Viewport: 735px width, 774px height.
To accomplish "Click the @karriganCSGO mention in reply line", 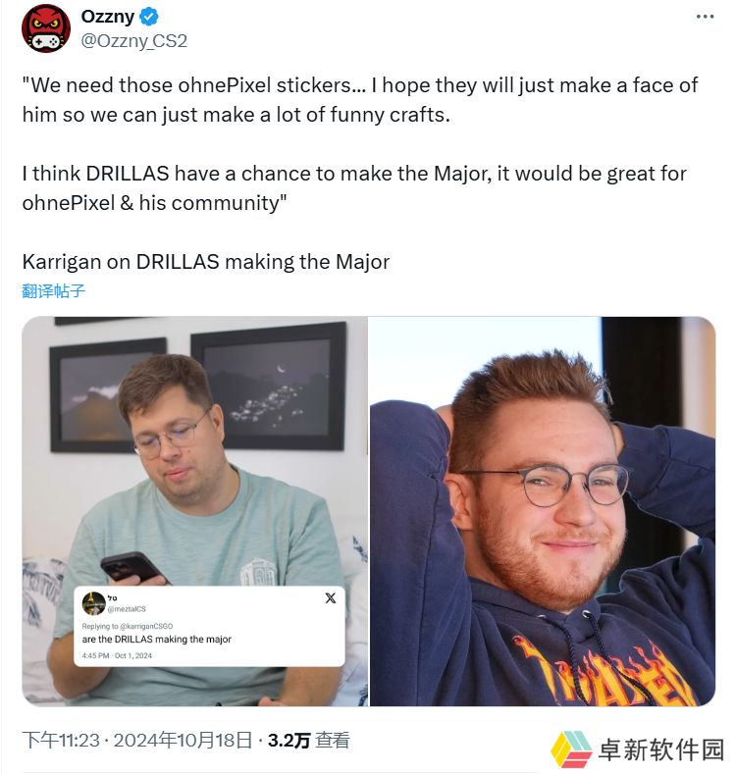I will 146,626.
